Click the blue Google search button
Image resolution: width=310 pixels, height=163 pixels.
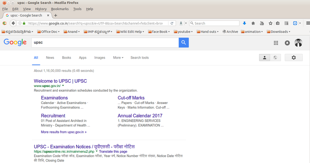184,42
